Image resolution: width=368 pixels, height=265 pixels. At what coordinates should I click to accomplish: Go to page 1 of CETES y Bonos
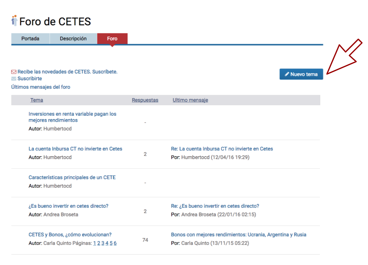[x=94, y=243]
